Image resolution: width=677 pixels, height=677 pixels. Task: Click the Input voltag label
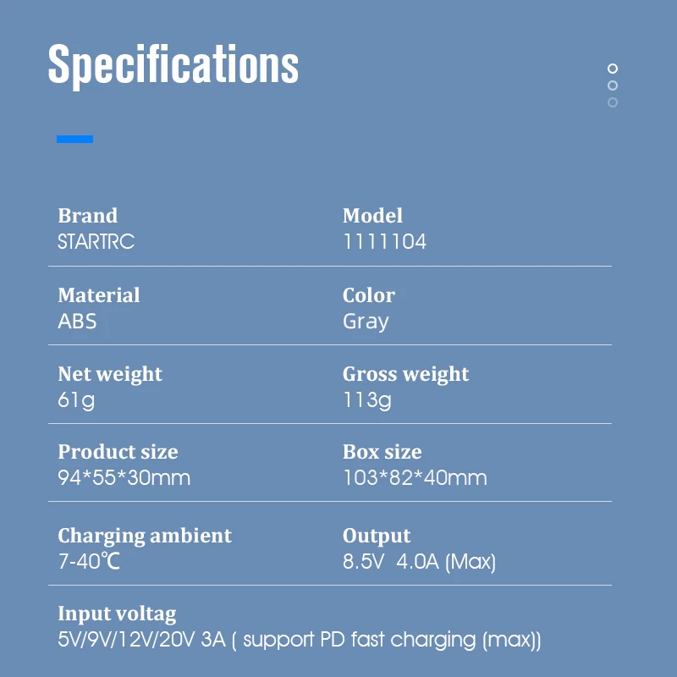pyautogui.click(x=117, y=614)
